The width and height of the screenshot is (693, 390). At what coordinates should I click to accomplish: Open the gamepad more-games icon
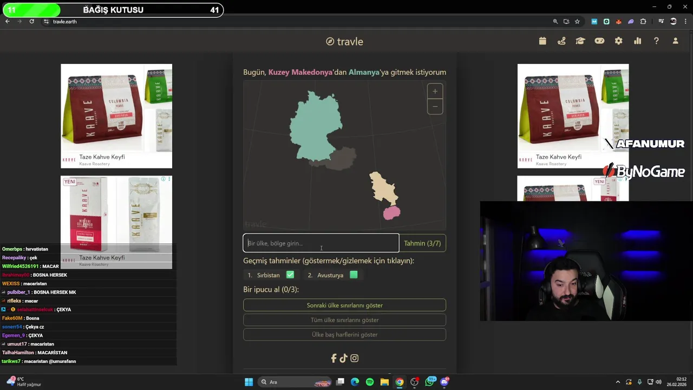pyautogui.click(x=599, y=41)
